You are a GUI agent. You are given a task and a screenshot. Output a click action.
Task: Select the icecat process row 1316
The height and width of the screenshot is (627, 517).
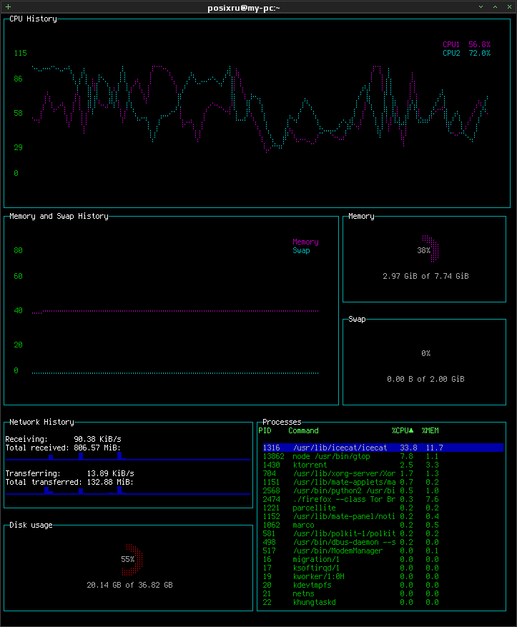click(x=383, y=448)
